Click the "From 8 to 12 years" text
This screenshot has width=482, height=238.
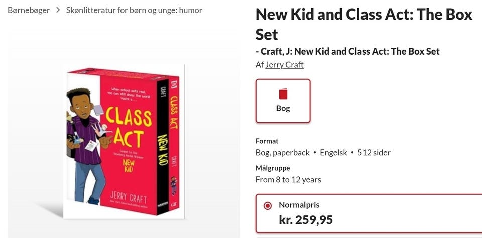tap(288, 179)
